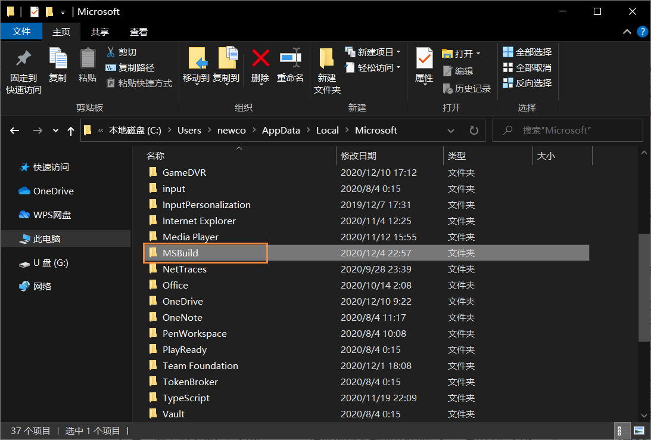展开地址栏下拉列表
The image size is (651, 440).
point(451,130)
